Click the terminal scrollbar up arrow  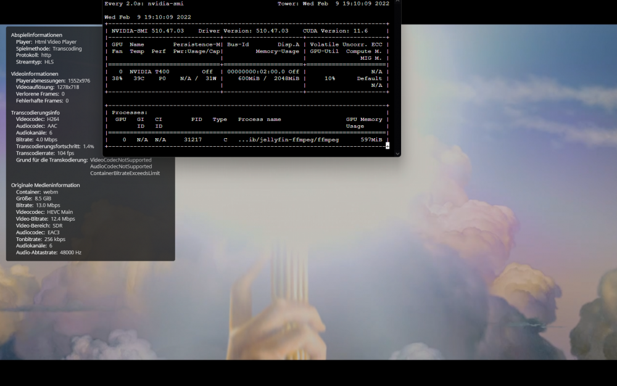(x=397, y=2)
